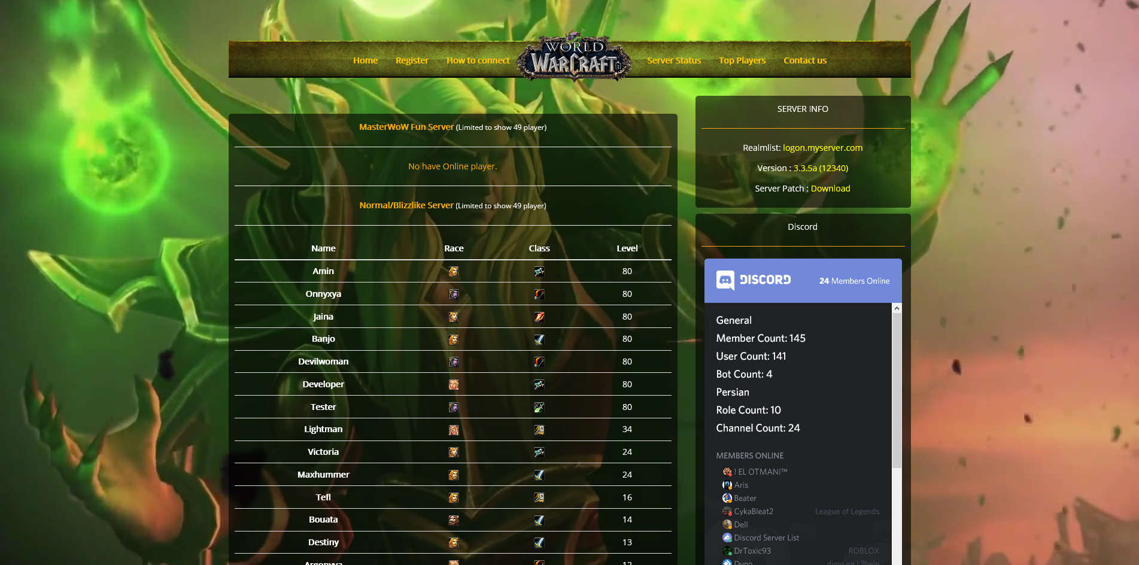Click Lightman's class icon
The width and height of the screenshot is (1139, 565).
pos(539,430)
